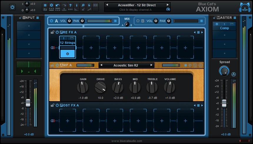Open the PRE FX A menu icon
This screenshot has width=253, height=144.
pos(198,32)
